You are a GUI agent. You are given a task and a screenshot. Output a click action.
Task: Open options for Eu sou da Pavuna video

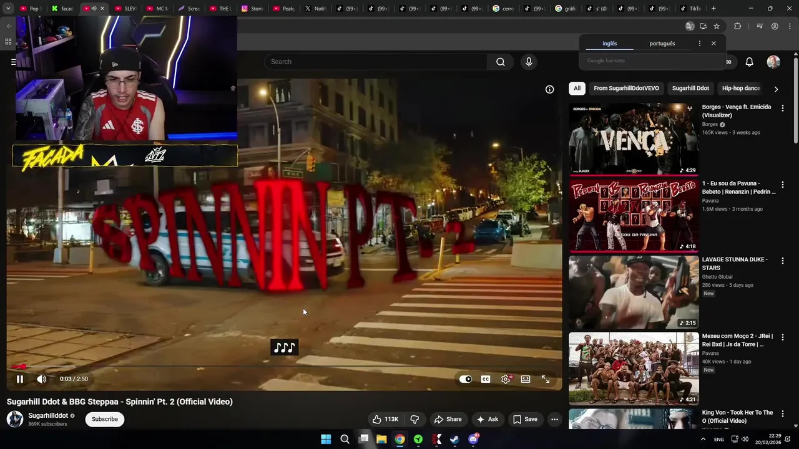782,185
